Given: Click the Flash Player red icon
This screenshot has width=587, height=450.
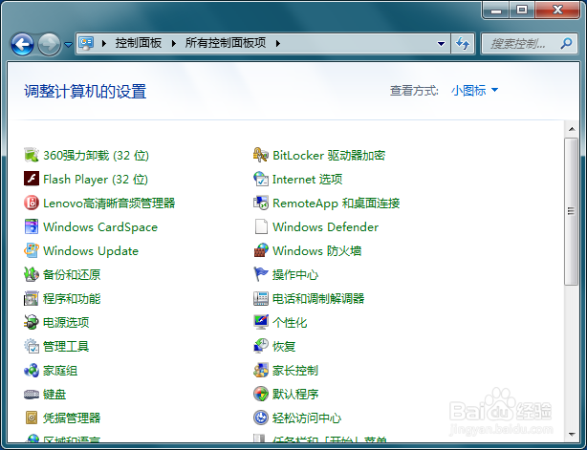Looking at the screenshot, I should coord(32,180).
